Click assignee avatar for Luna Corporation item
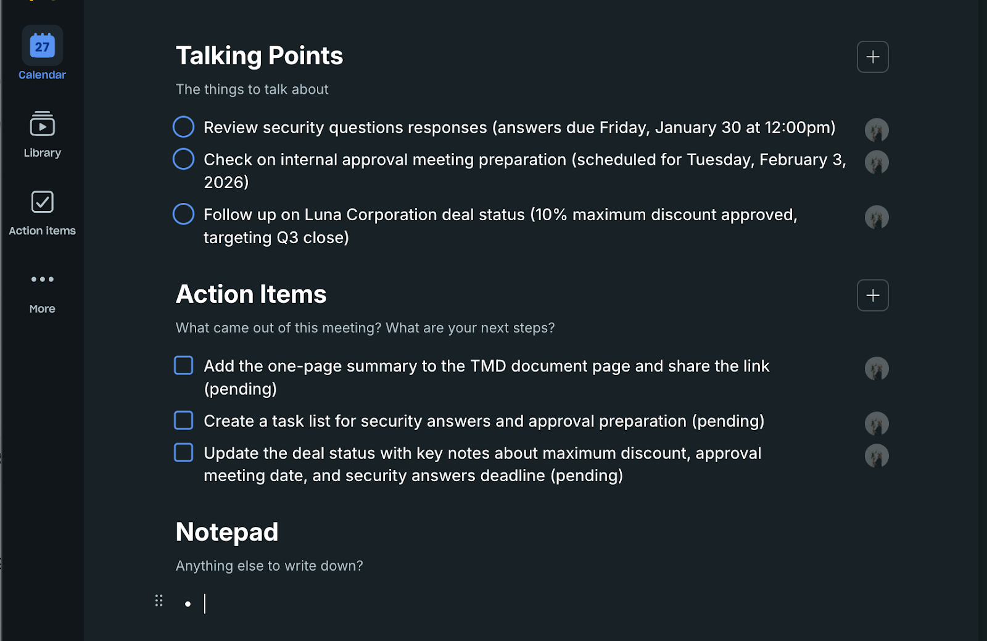The width and height of the screenshot is (987, 641). click(876, 217)
